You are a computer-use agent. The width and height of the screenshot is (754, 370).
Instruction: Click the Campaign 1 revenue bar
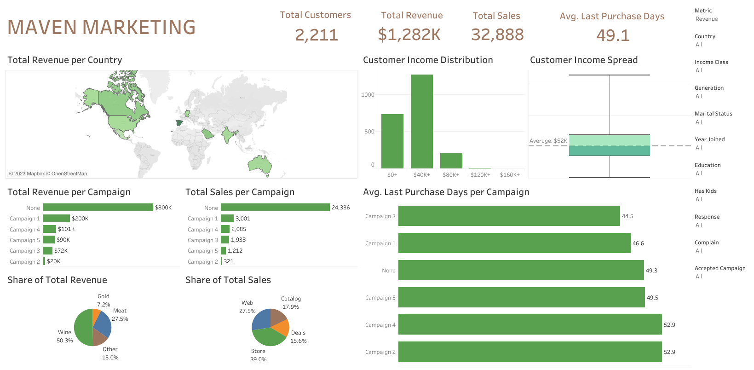pos(56,219)
